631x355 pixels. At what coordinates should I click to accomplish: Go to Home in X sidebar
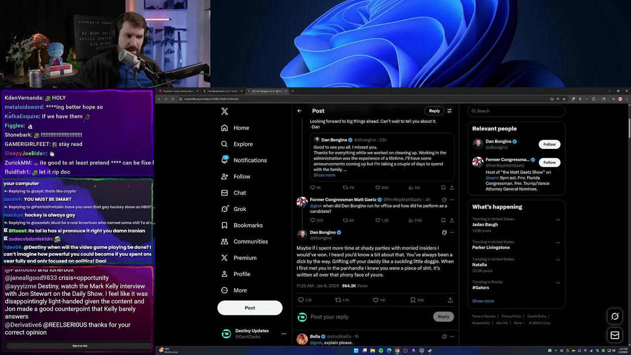235,128
